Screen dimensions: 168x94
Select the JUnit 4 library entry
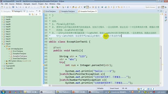[x=11, y=63]
